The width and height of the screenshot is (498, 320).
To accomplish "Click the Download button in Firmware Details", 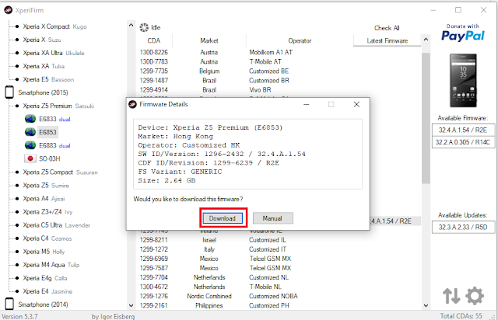I will point(223,218).
